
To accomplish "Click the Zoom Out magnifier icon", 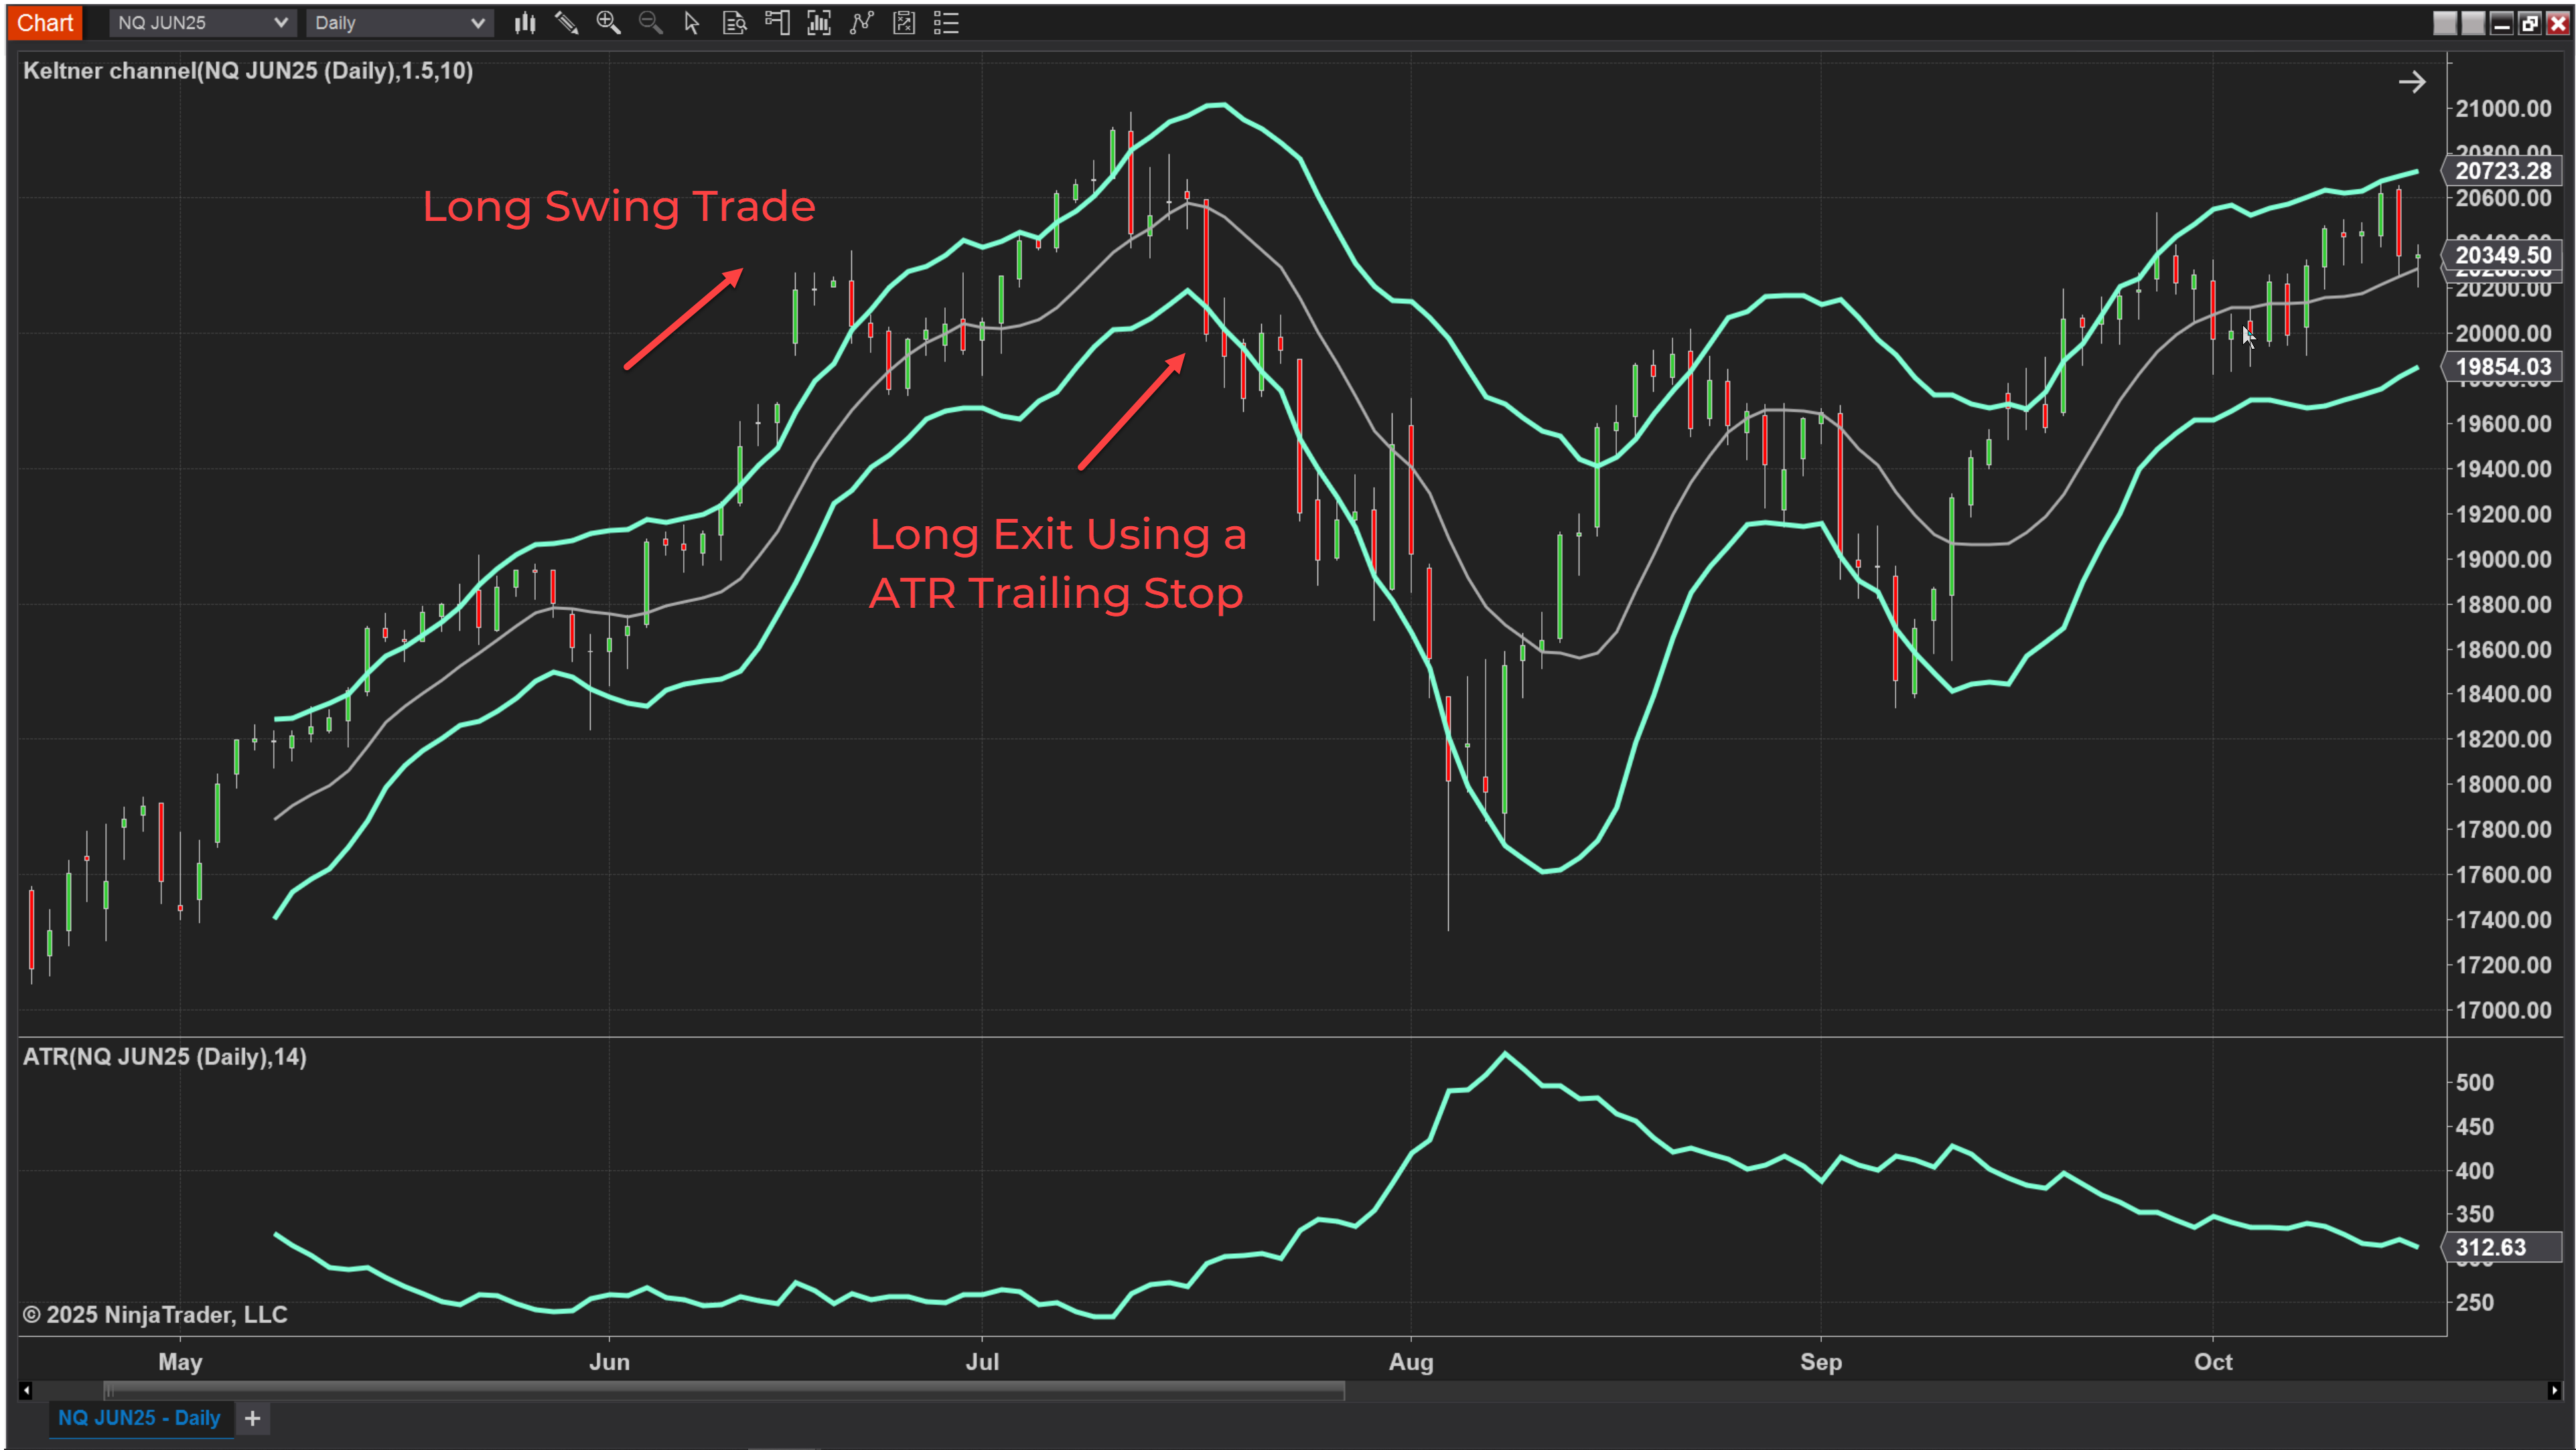I will (x=651, y=23).
